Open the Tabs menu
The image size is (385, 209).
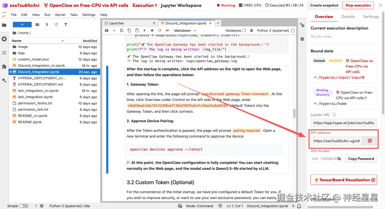tap(74, 15)
